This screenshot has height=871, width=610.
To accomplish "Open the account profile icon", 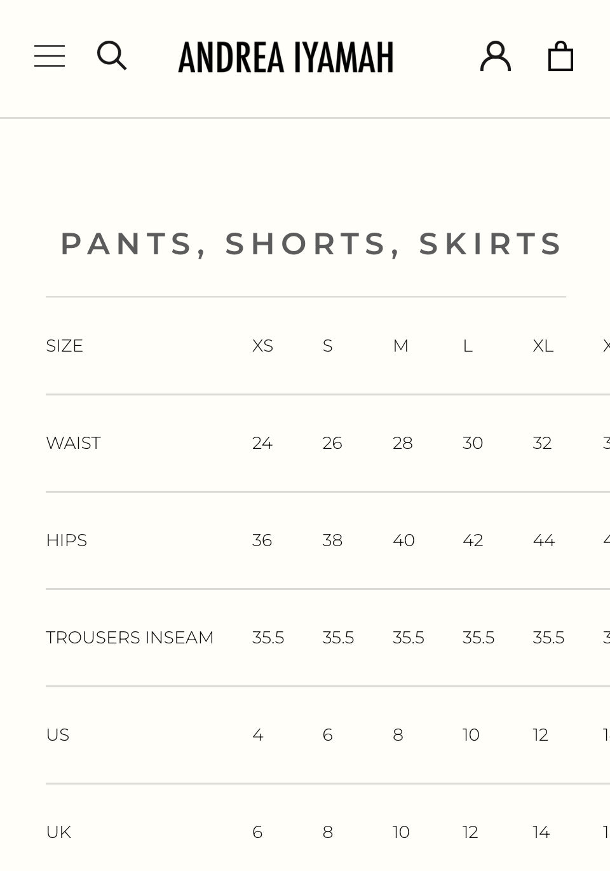I will pyautogui.click(x=496, y=56).
